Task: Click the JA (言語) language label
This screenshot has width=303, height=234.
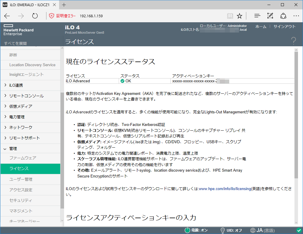Action: (x=265, y=230)
